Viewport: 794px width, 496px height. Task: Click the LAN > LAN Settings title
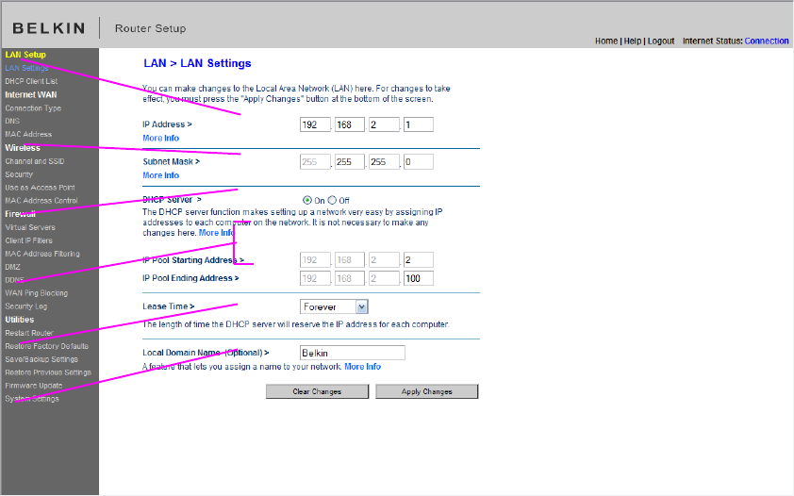[197, 63]
